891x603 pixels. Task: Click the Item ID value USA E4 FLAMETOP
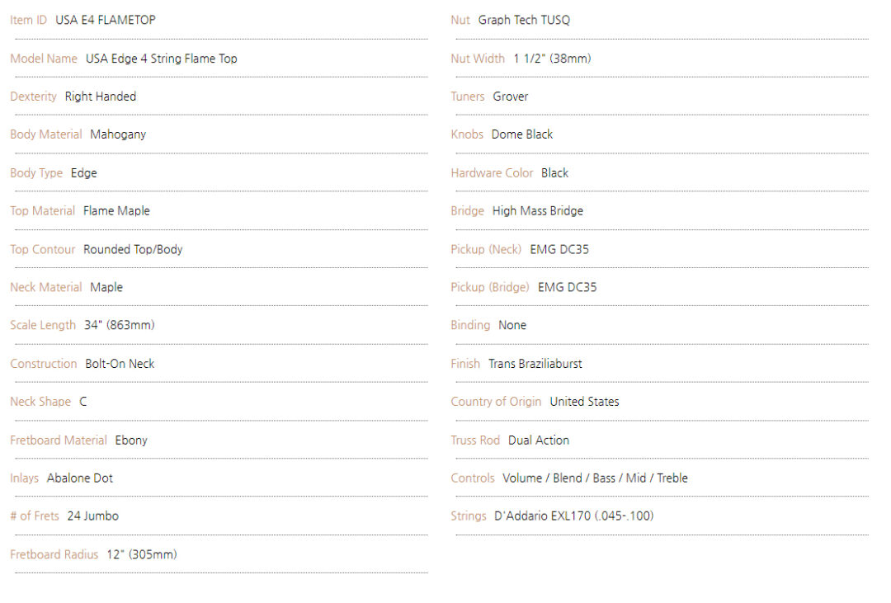[105, 20]
